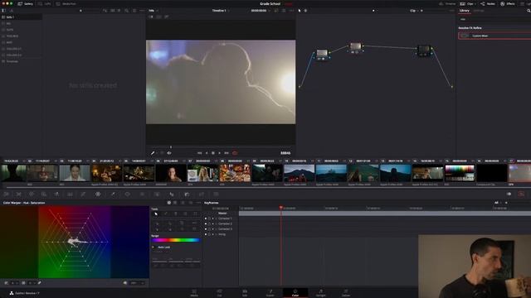Image resolution: width=531 pixels, height=298 pixels.
Task: Open the 3D palette icon
Action: (216, 195)
